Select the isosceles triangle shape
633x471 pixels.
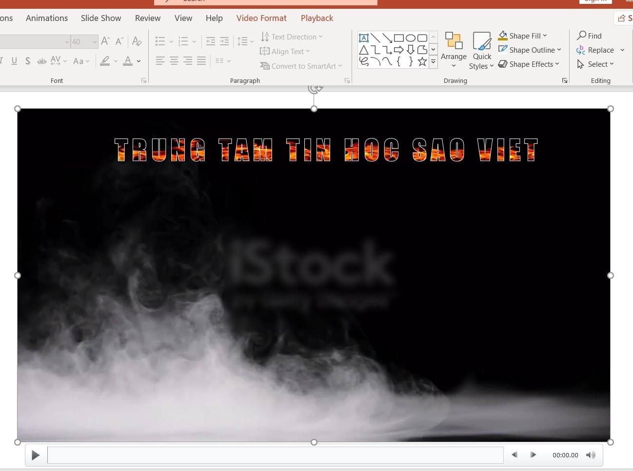[363, 50]
